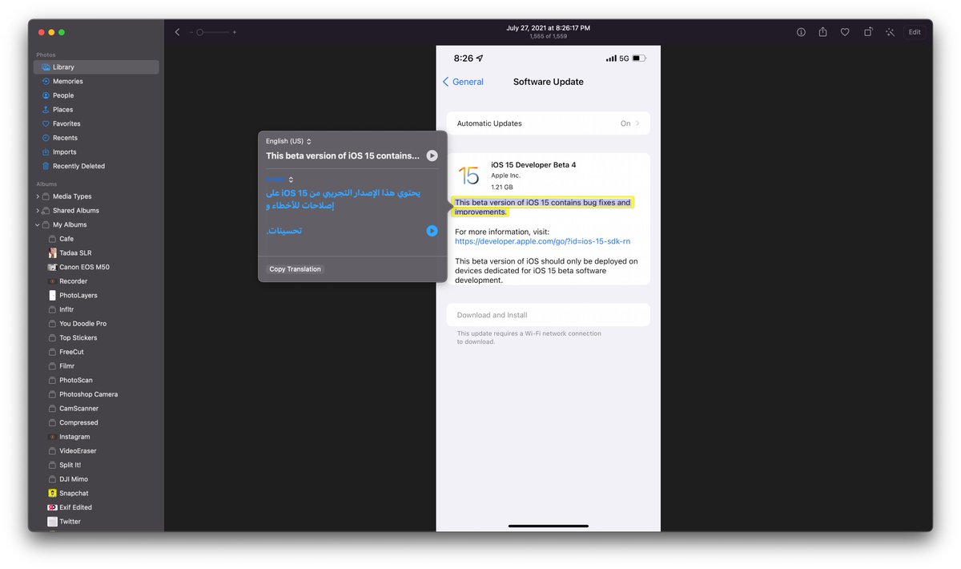Open the Filmr album
This screenshot has width=961, height=569.
coord(96,366)
